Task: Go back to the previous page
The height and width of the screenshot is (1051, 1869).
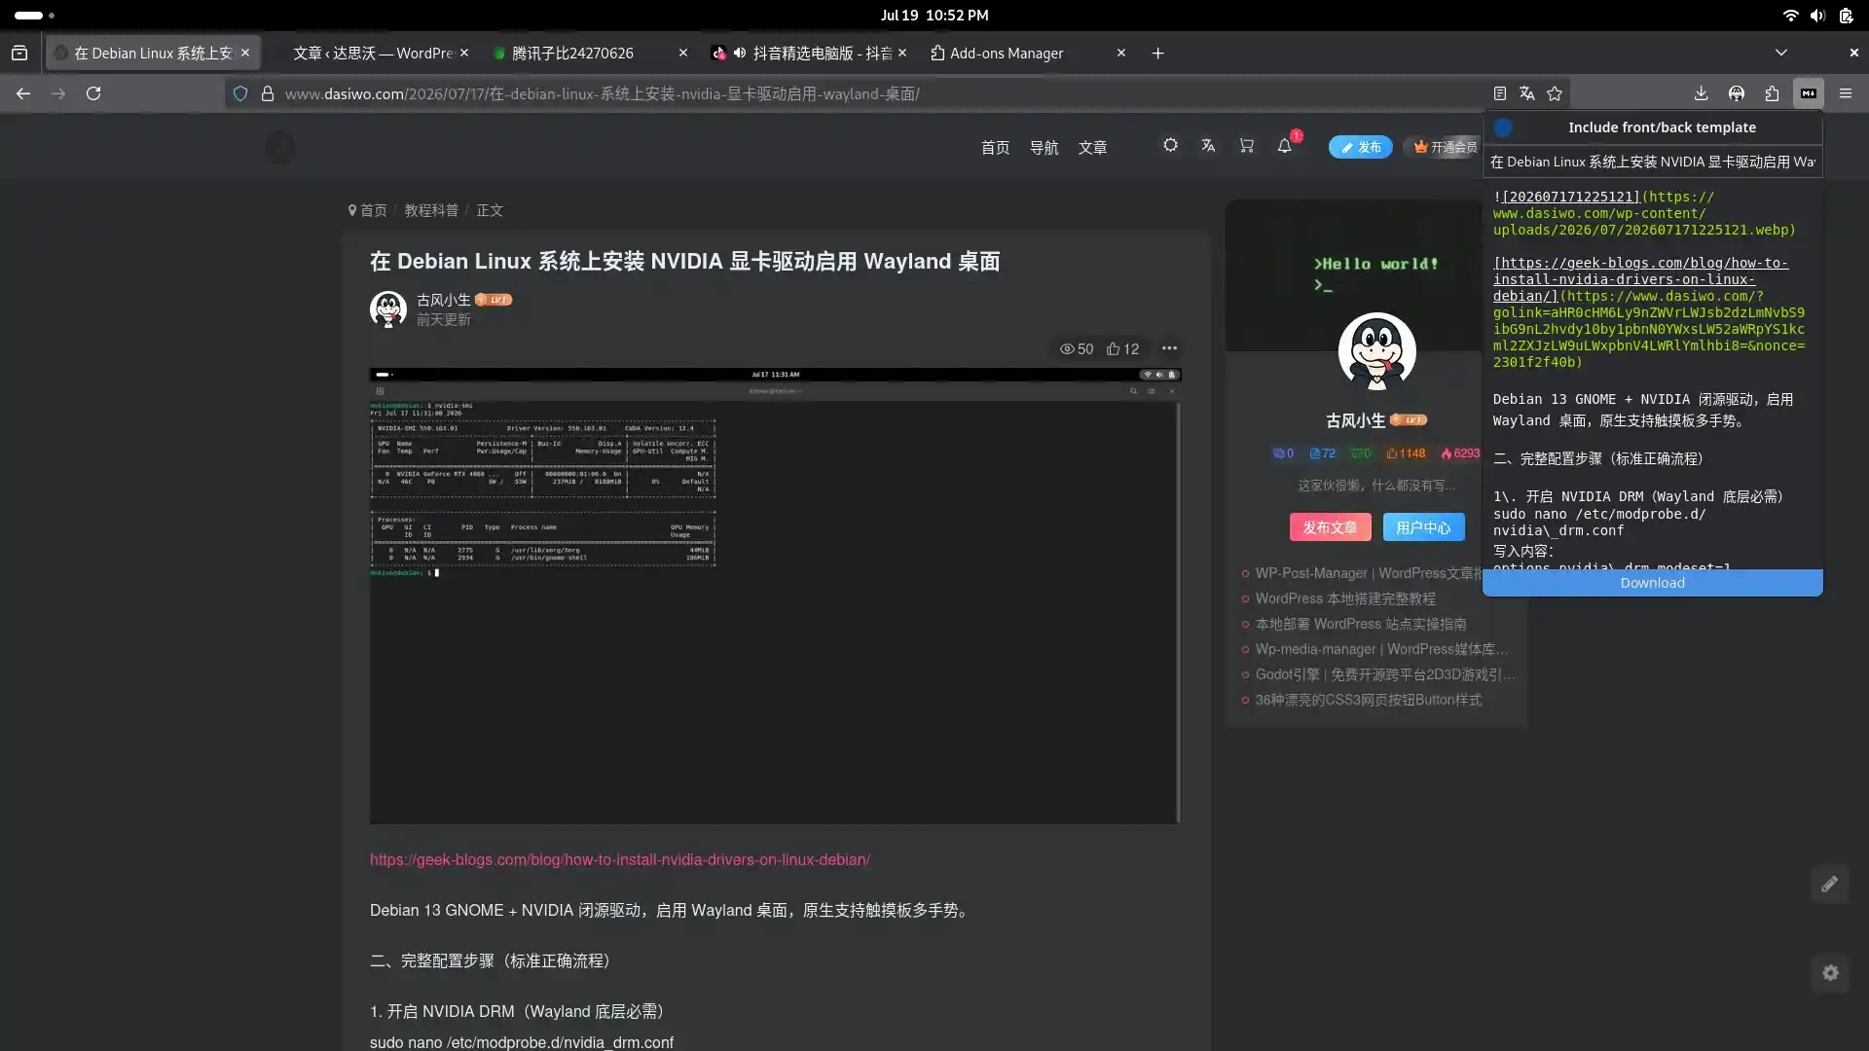Action: click(23, 93)
